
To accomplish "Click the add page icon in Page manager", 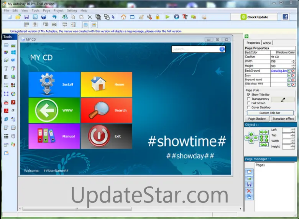I will click(249, 172).
